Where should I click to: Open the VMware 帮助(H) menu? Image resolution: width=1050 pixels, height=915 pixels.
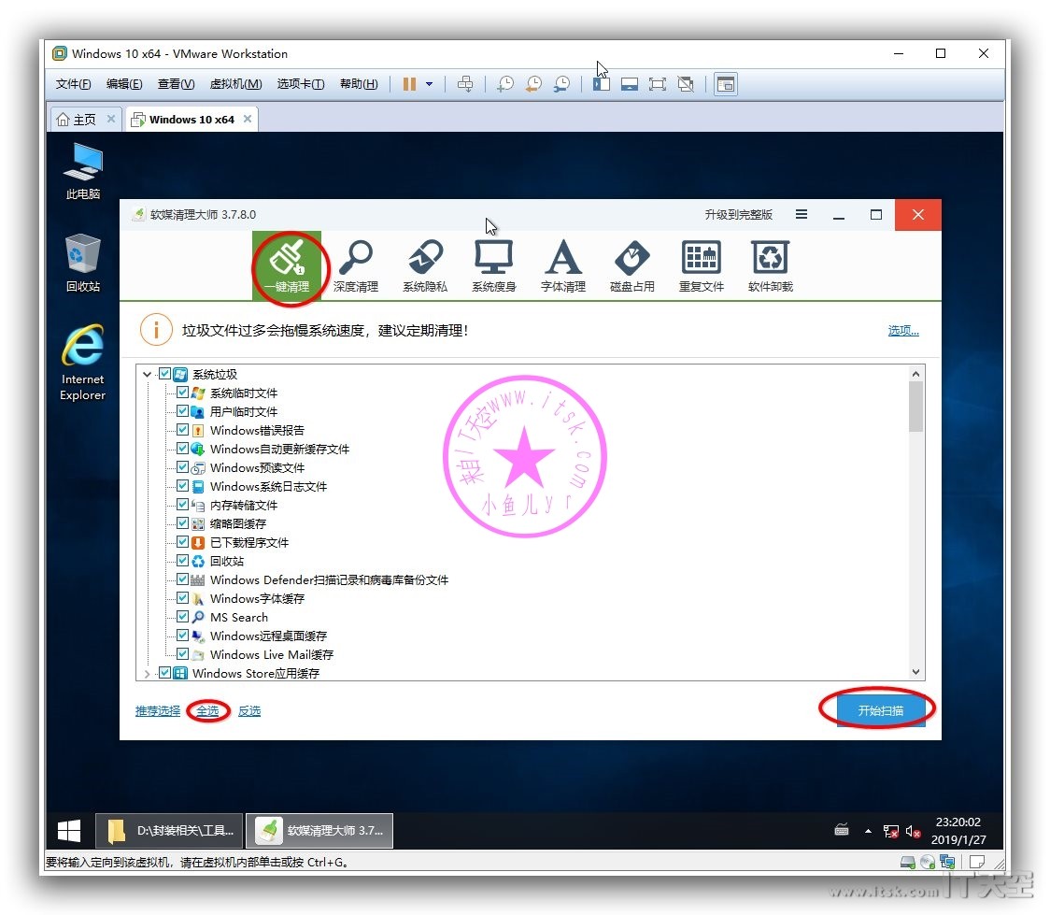(x=359, y=84)
